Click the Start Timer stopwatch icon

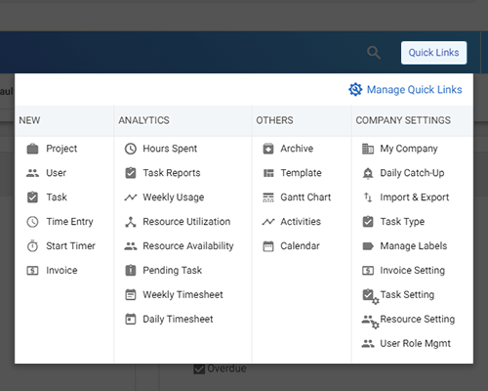(32, 246)
